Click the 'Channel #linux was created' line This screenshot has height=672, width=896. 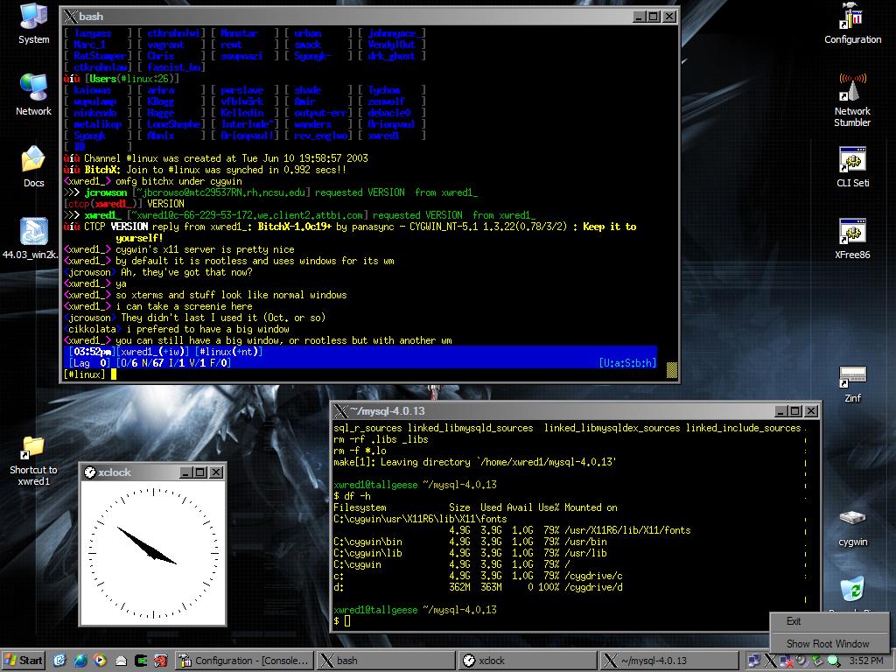pyautogui.click(x=216, y=158)
